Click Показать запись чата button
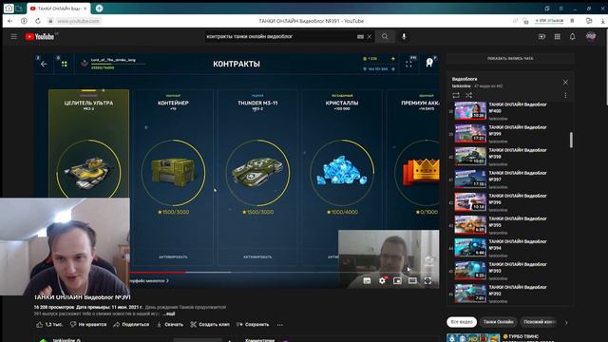Image resolution: width=608 pixels, height=342 pixels. (510, 59)
